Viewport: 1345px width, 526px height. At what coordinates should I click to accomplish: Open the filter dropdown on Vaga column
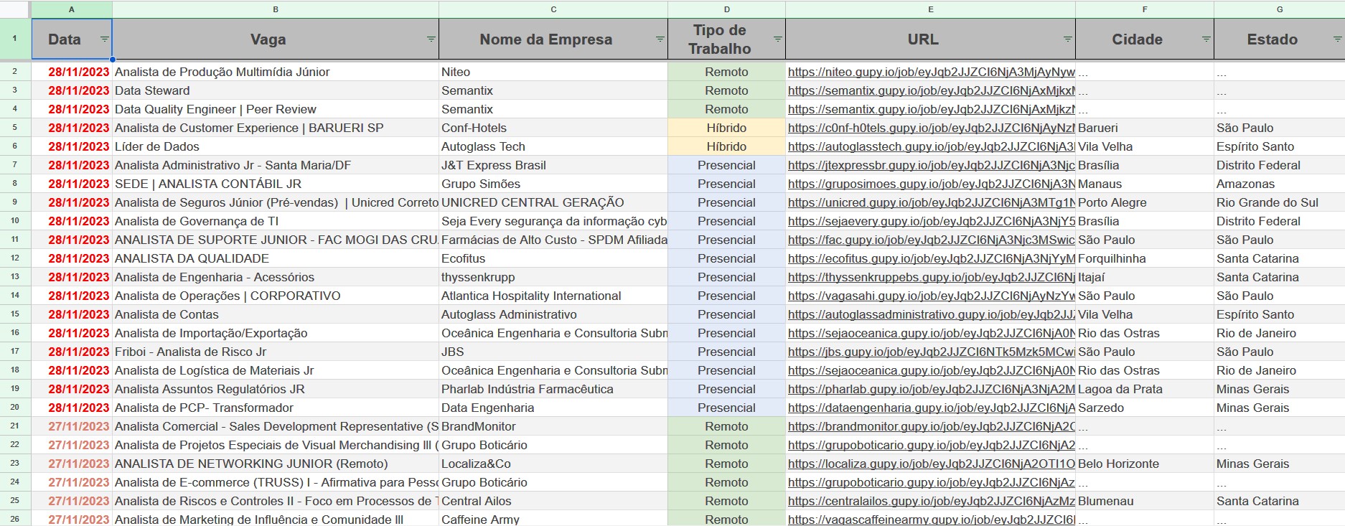pyautogui.click(x=431, y=39)
